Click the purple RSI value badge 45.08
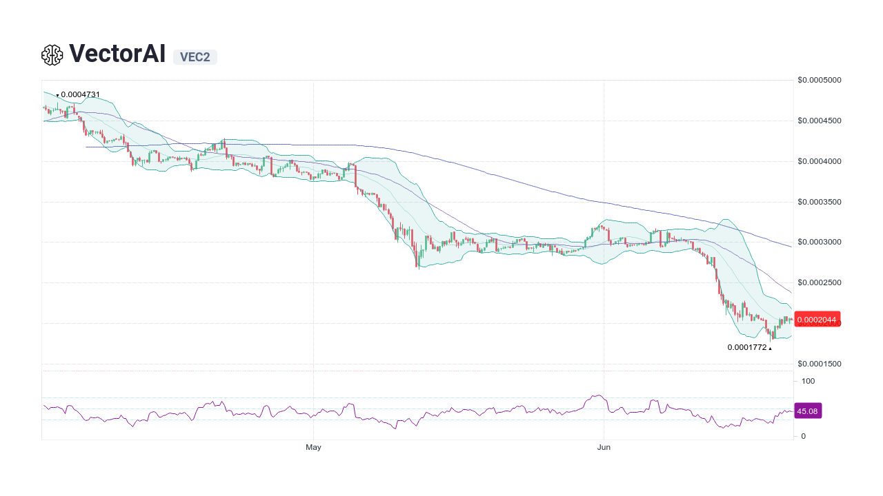Viewport: 883px width, 496px height. coord(807,411)
